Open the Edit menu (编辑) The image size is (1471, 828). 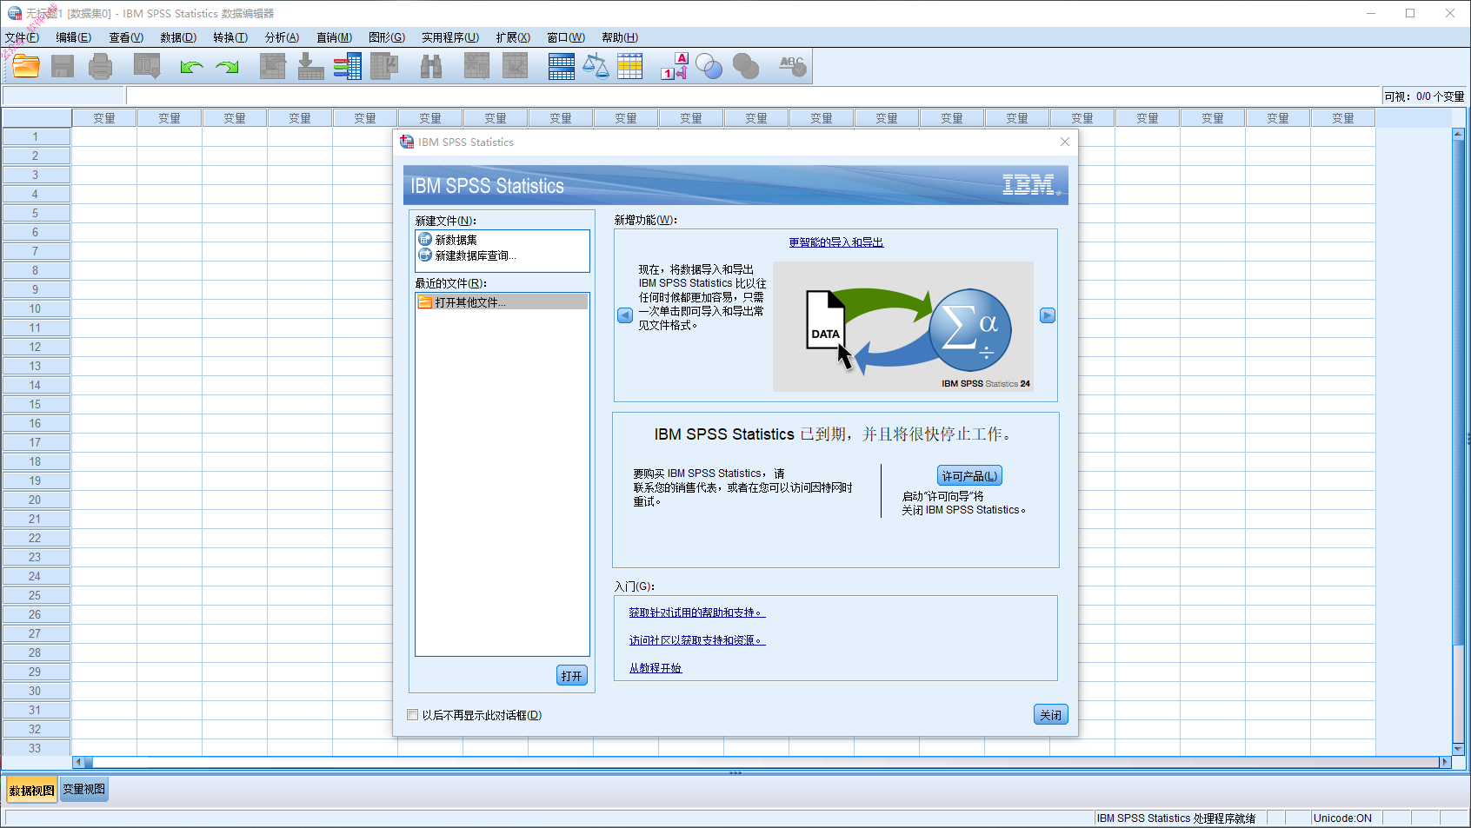tap(73, 37)
